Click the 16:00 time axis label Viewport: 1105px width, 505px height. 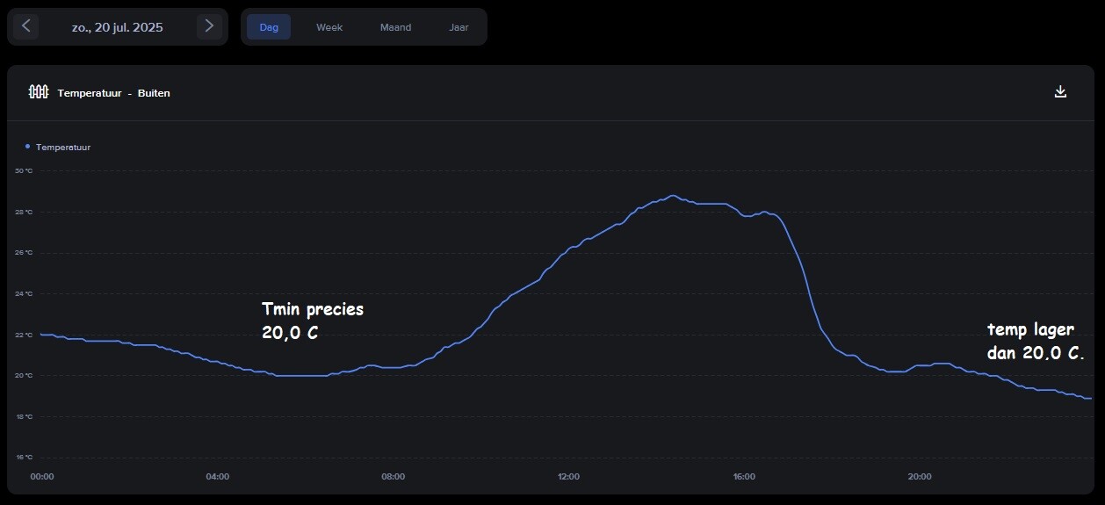pyautogui.click(x=744, y=477)
